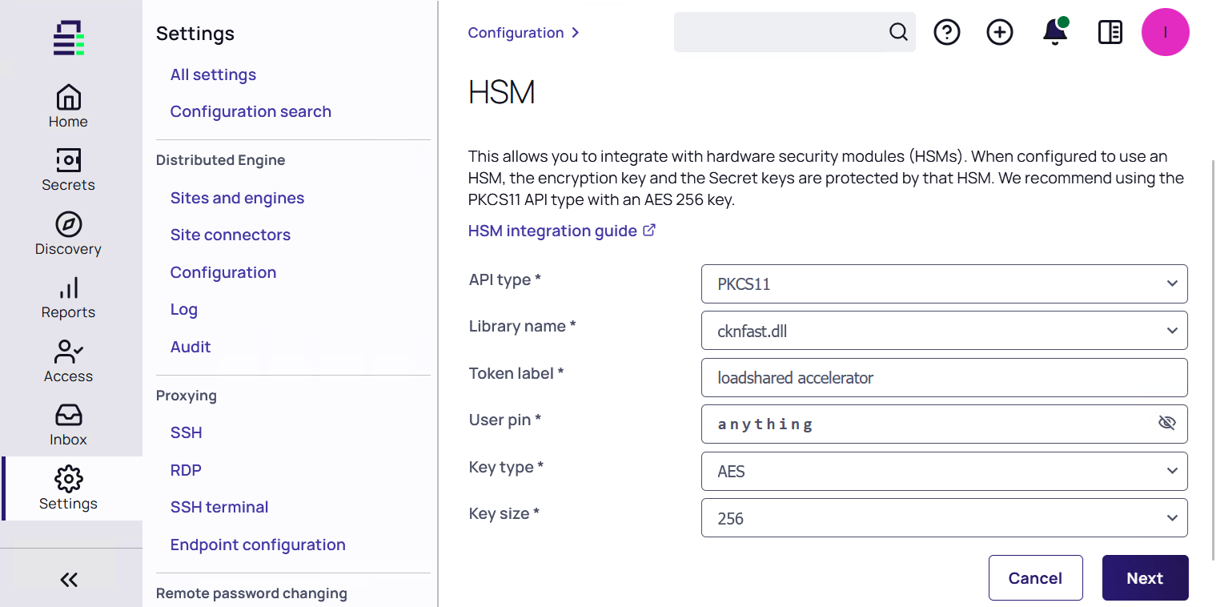This screenshot has height=607, width=1216.
Task: Open the Key size dropdown
Action: click(x=945, y=518)
